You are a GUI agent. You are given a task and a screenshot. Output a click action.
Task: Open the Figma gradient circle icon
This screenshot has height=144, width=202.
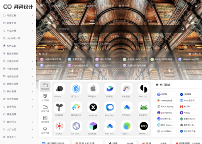[x=127, y=126]
